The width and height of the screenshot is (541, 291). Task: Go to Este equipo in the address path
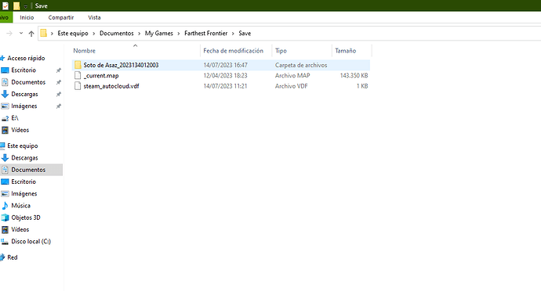coord(73,34)
